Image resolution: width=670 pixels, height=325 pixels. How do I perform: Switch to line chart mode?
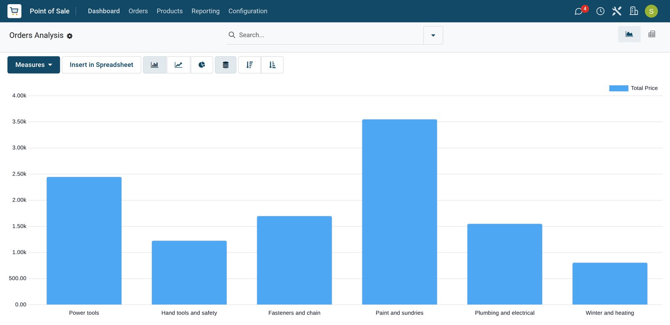pos(178,65)
